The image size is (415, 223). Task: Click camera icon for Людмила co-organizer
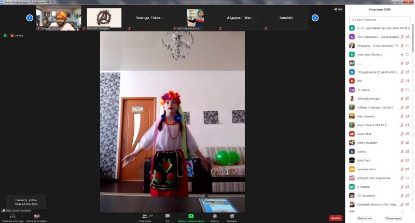(407, 46)
